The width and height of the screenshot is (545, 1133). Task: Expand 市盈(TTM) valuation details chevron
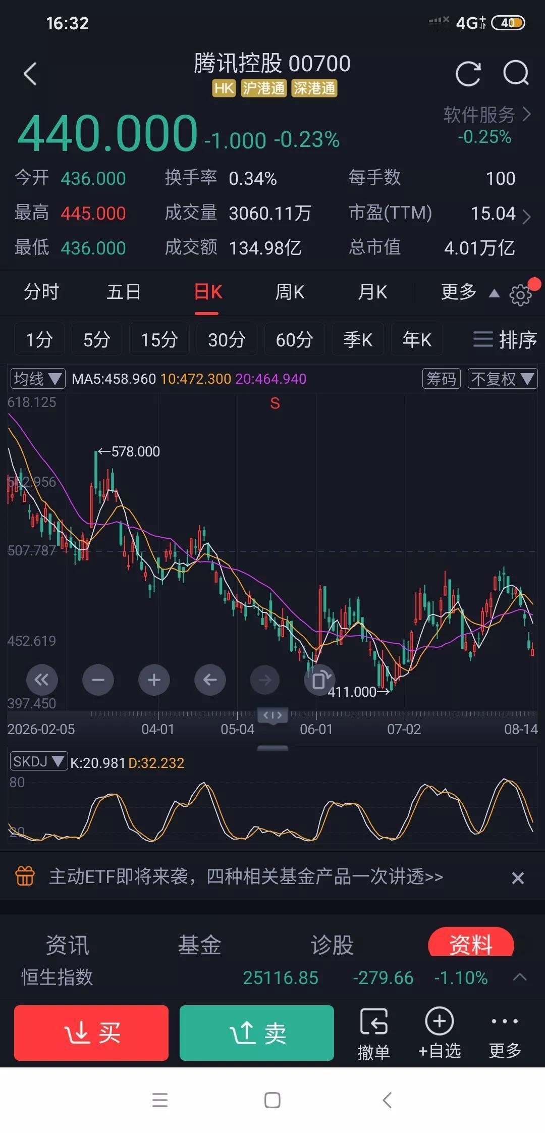pyautogui.click(x=526, y=217)
